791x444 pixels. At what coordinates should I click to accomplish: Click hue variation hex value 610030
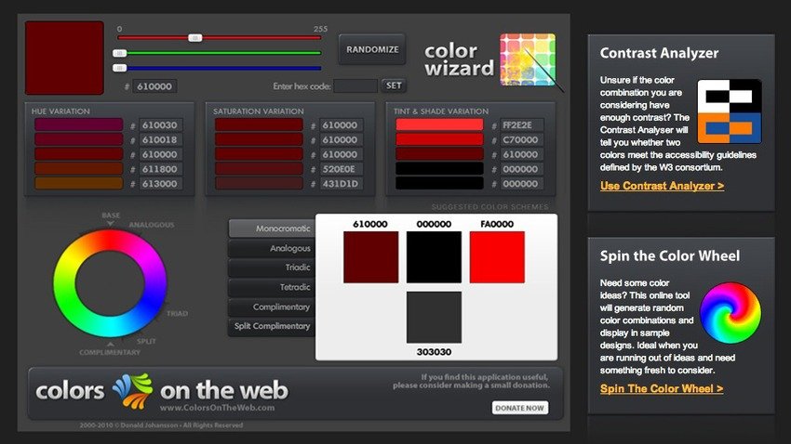tap(160, 124)
